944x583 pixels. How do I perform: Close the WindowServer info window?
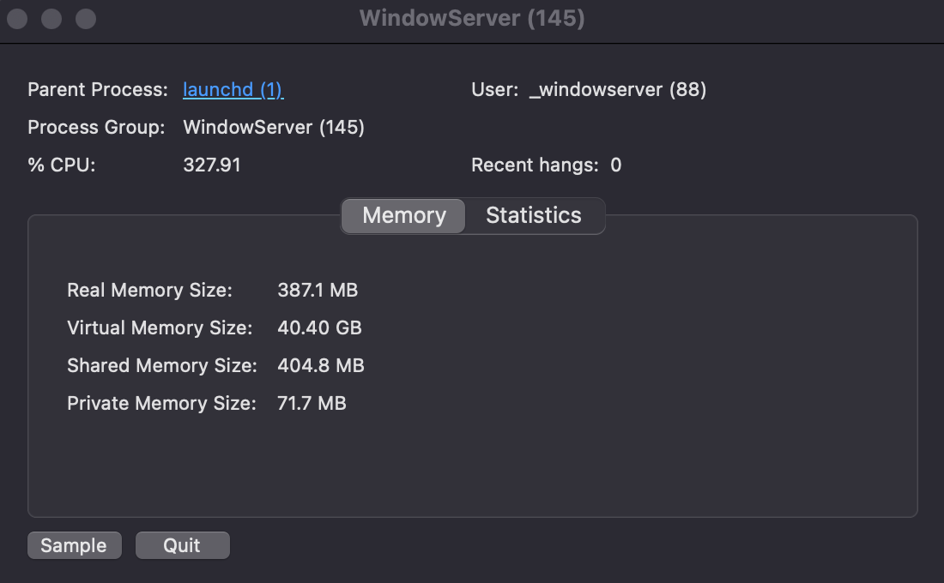pos(18,19)
